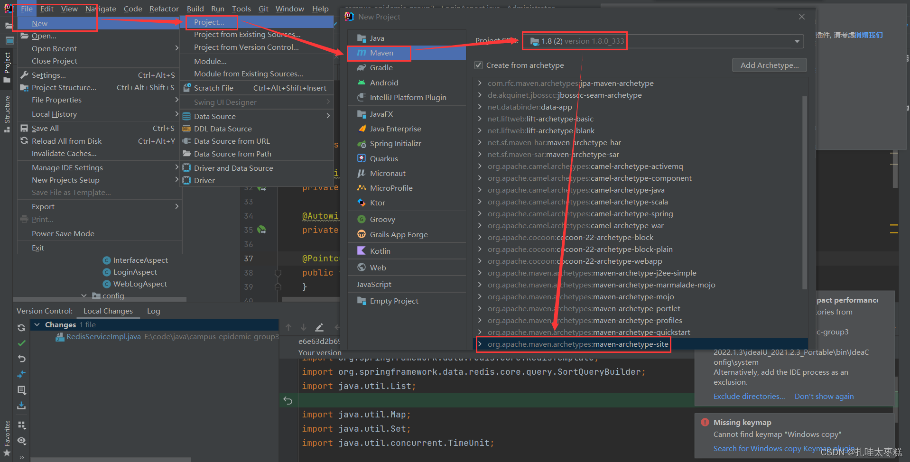Click the green Commit checkmark icon
The image size is (910, 462).
(x=21, y=343)
